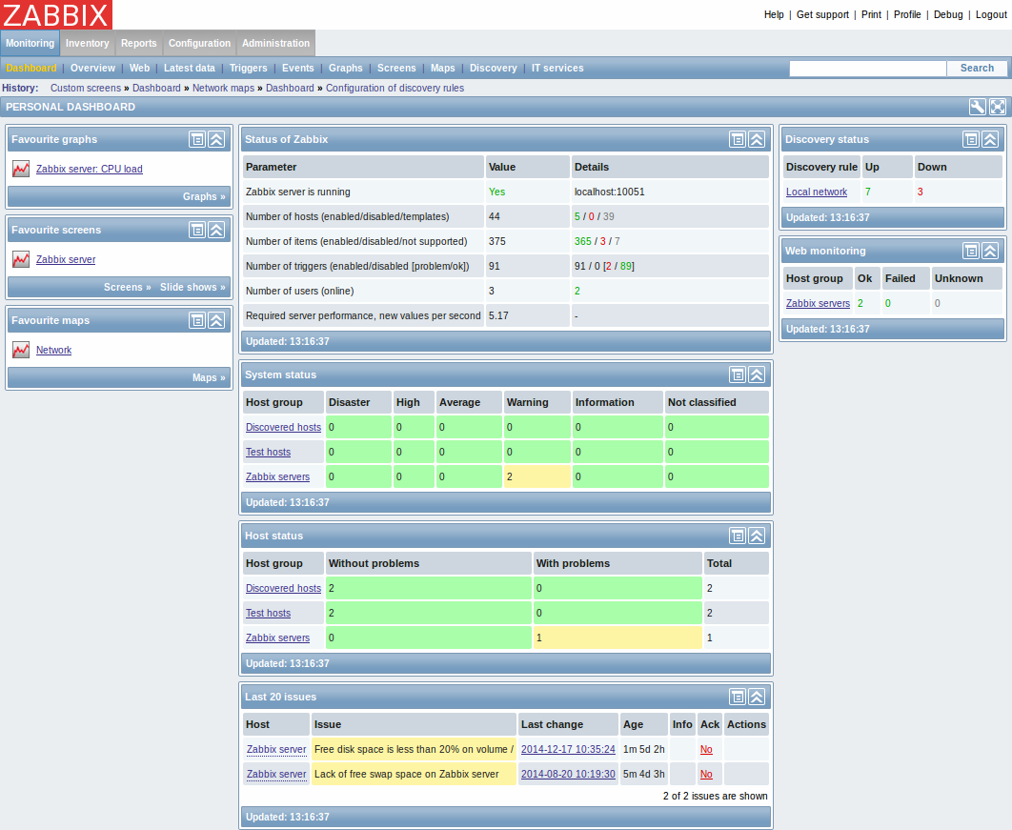Image resolution: width=1012 pixels, height=830 pixels.
Task: Focus the search input field
Action: (867, 69)
